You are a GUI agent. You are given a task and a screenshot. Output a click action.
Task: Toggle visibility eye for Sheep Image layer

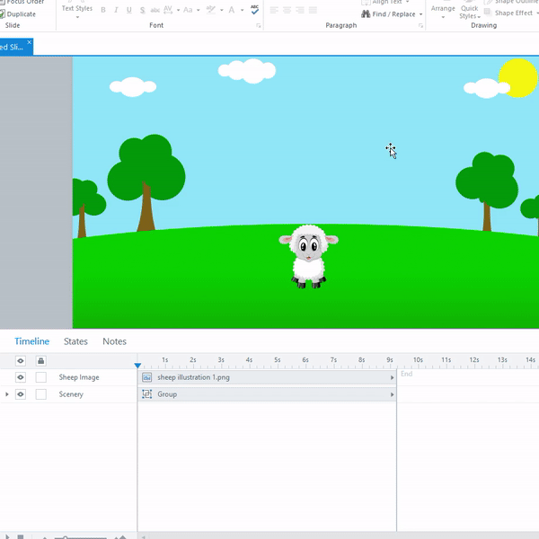21,377
